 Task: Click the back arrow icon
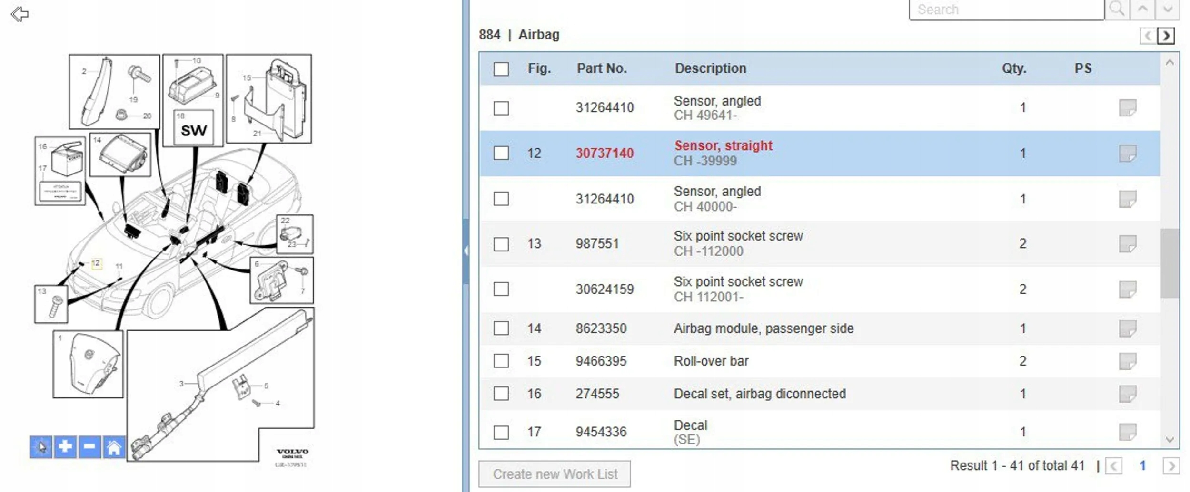20,14
